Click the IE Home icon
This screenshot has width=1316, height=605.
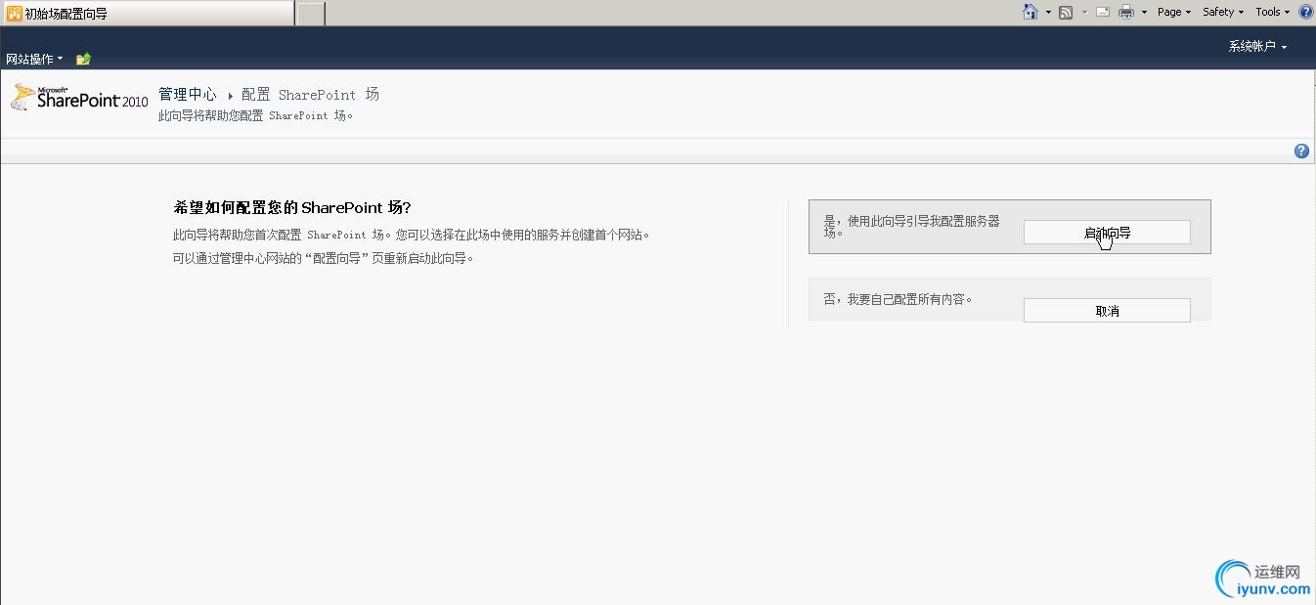pos(1030,12)
